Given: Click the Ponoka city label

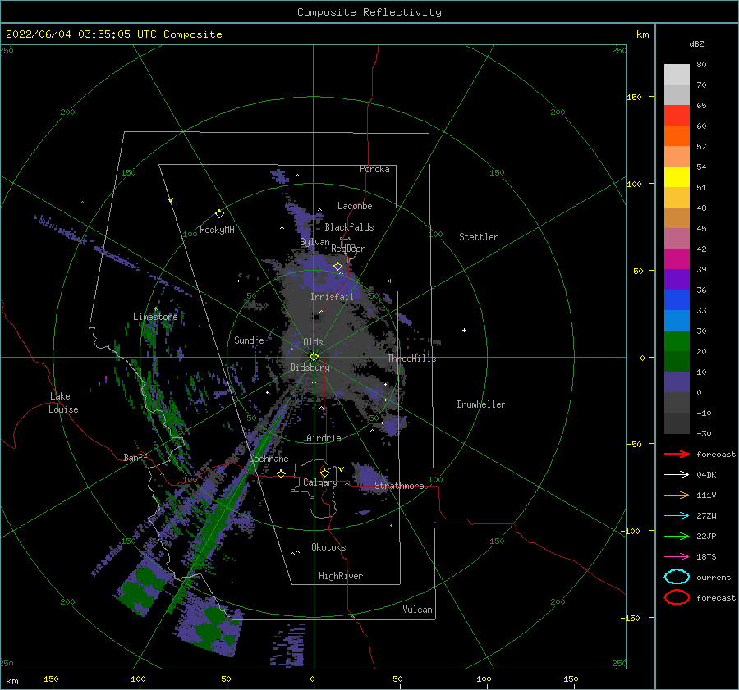Looking at the screenshot, I should click(x=374, y=169).
